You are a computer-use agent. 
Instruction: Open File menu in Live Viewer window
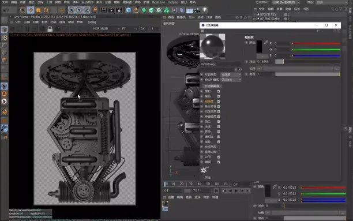pyautogui.click(x=18, y=22)
